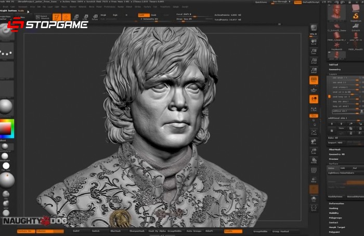
Task: Expand the Geometry section
Action: 335,69
